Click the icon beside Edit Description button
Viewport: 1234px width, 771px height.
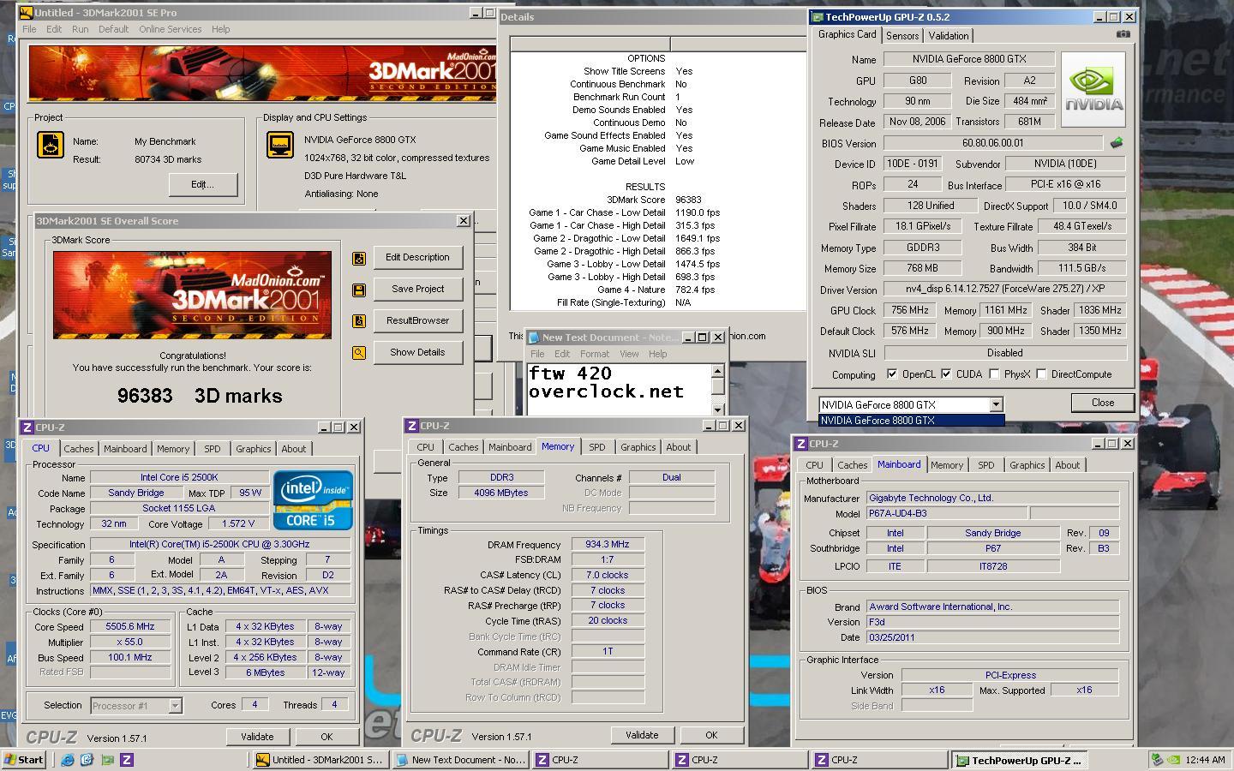[359, 258]
